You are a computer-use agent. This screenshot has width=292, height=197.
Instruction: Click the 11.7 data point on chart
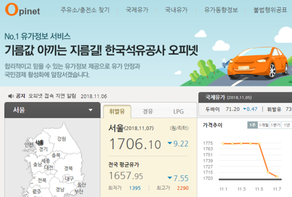tap(277, 176)
